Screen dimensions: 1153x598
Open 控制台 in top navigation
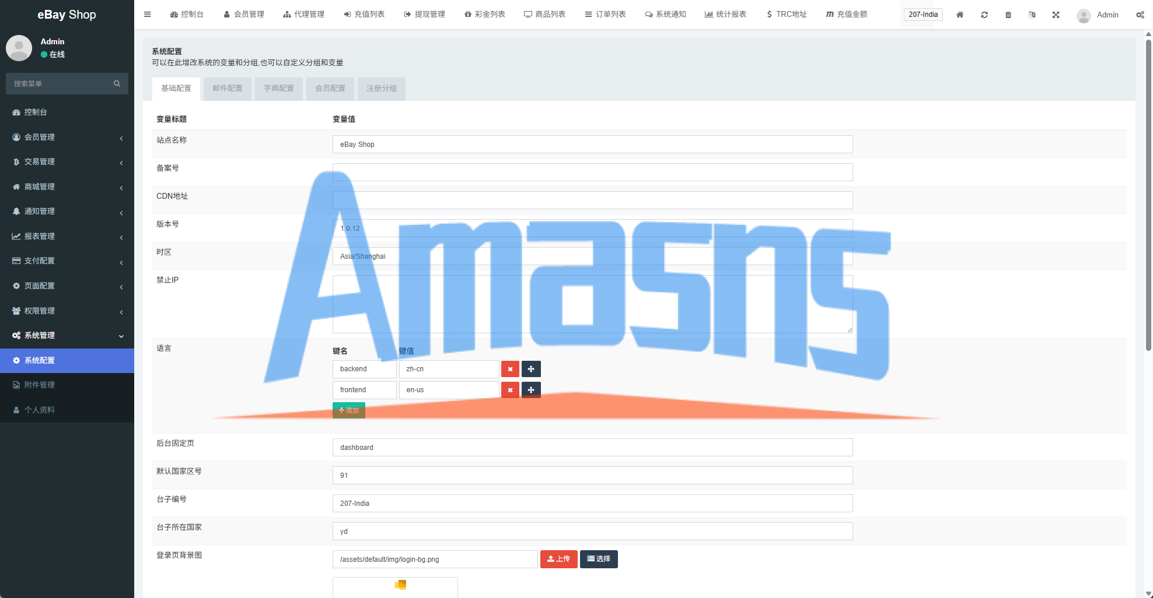click(187, 15)
